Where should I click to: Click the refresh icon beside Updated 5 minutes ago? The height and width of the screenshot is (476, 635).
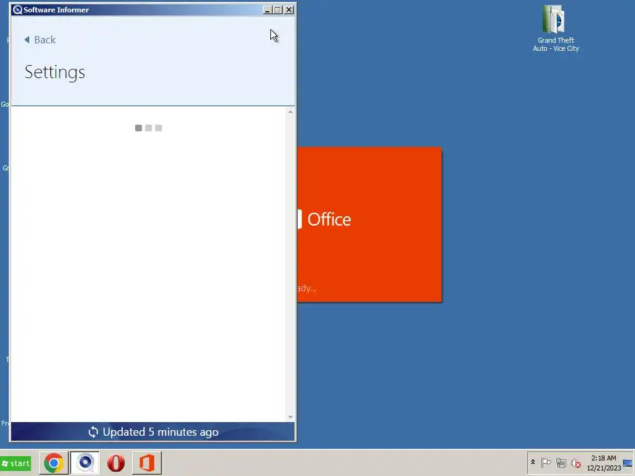tap(93, 432)
